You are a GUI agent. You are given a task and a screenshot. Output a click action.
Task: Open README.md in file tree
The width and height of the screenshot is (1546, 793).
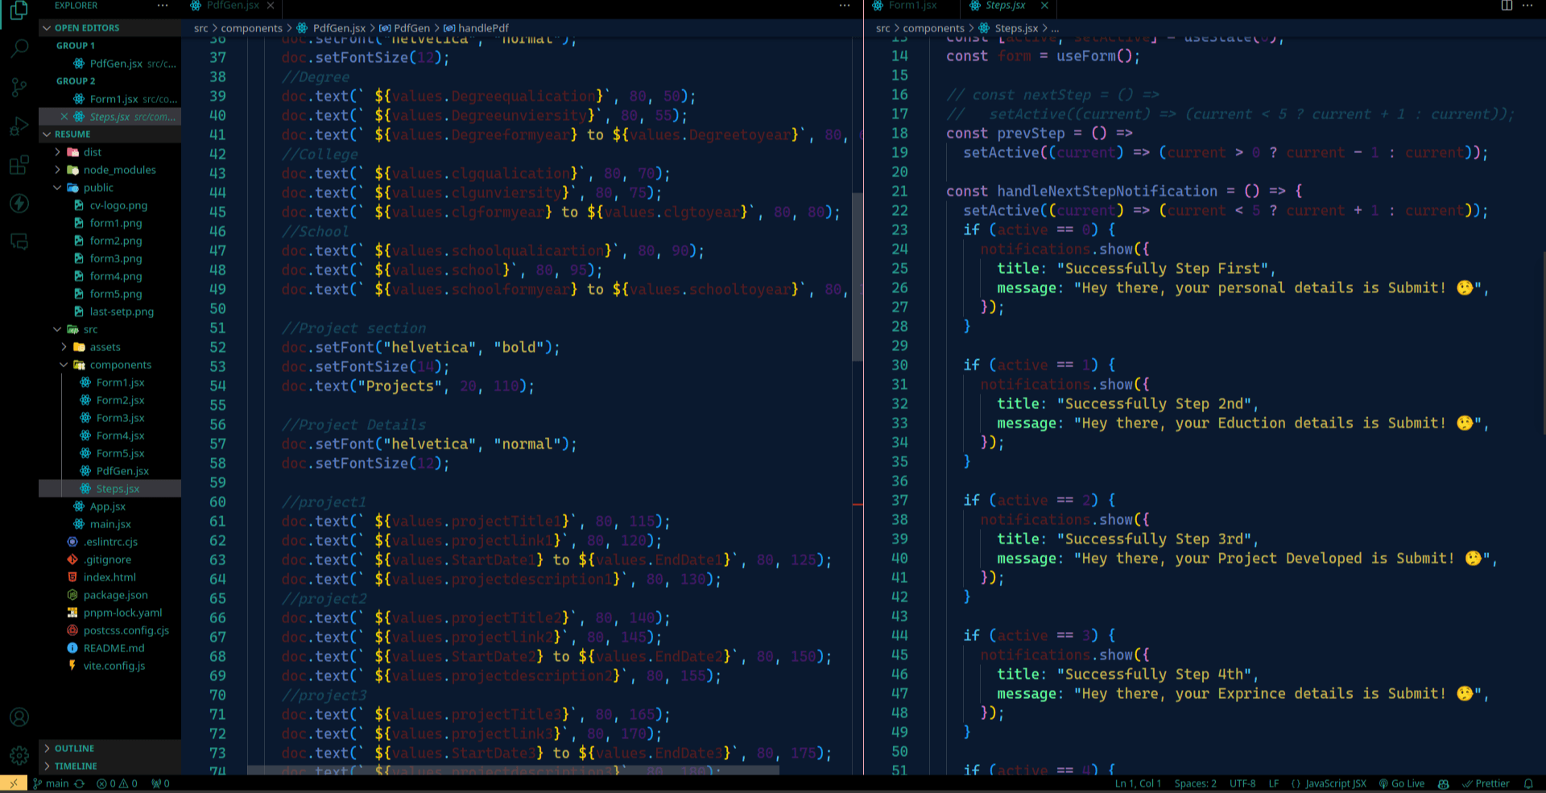click(x=110, y=648)
